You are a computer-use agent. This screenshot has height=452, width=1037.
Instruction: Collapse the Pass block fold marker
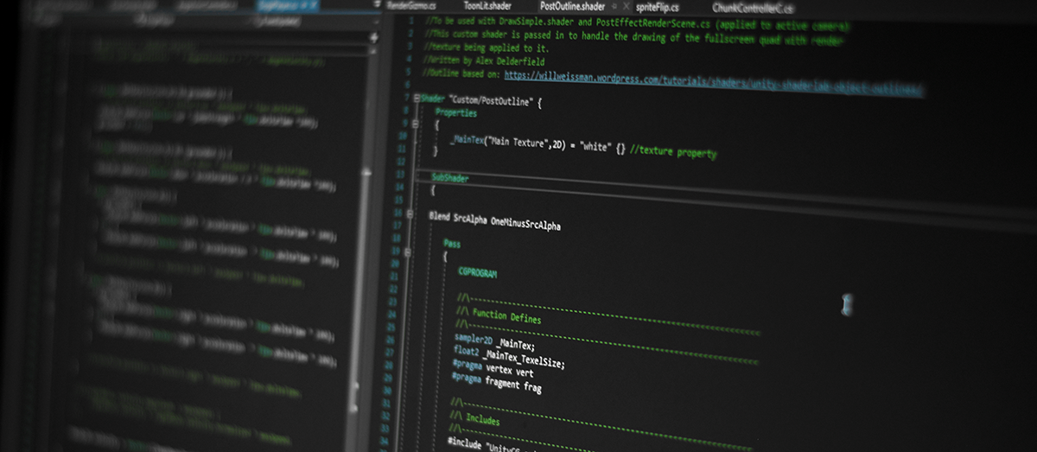click(x=407, y=252)
